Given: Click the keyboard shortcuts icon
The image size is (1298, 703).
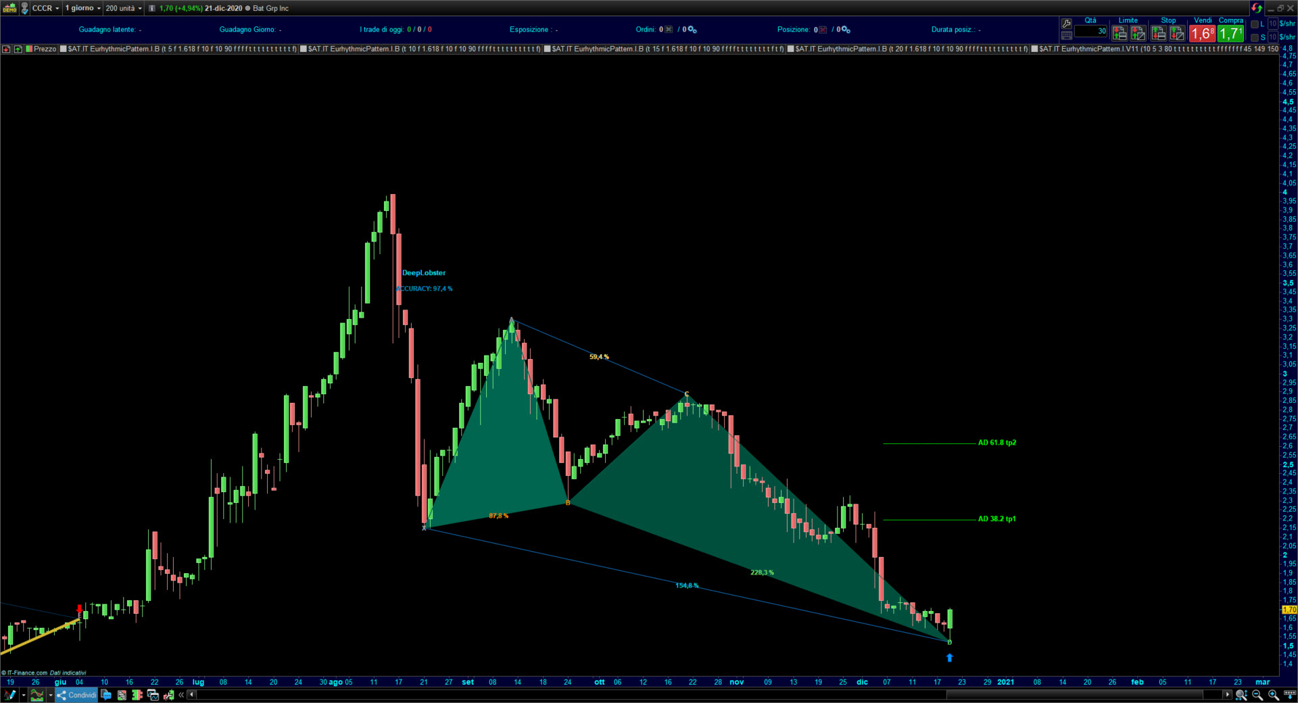Looking at the screenshot, I should click(x=1067, y=36).
